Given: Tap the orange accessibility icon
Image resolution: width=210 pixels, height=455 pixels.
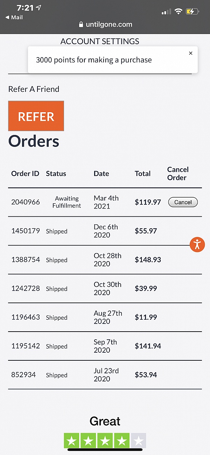Looking at the screenshot, I should click(x=197, y=244).
